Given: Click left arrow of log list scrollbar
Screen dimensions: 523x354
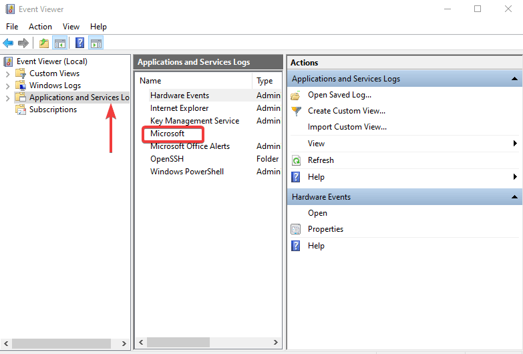Looking at the screenshot, I should (141, 343).
